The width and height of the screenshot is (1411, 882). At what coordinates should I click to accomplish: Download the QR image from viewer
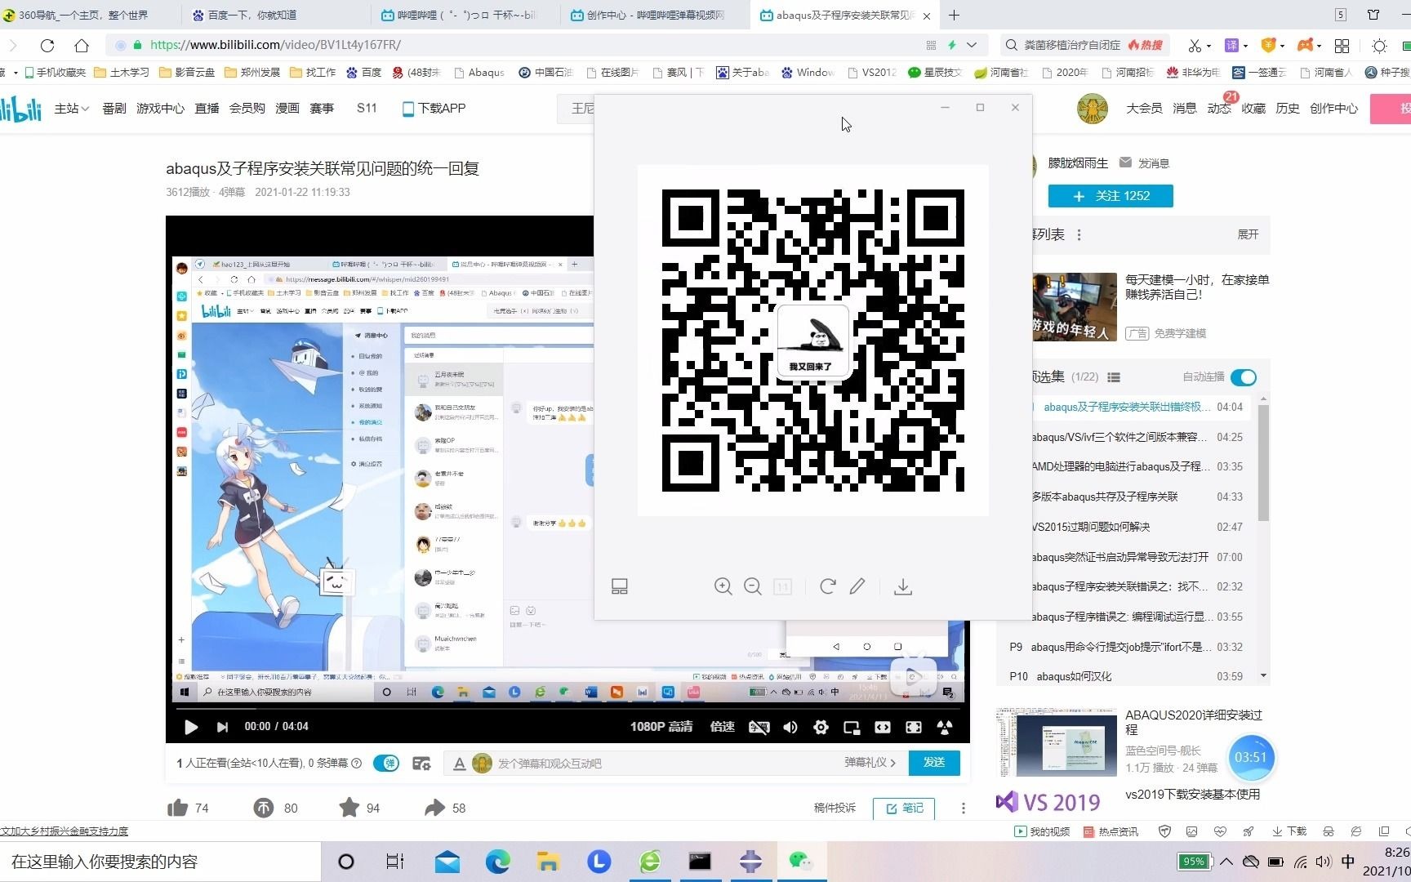(903, 586)
